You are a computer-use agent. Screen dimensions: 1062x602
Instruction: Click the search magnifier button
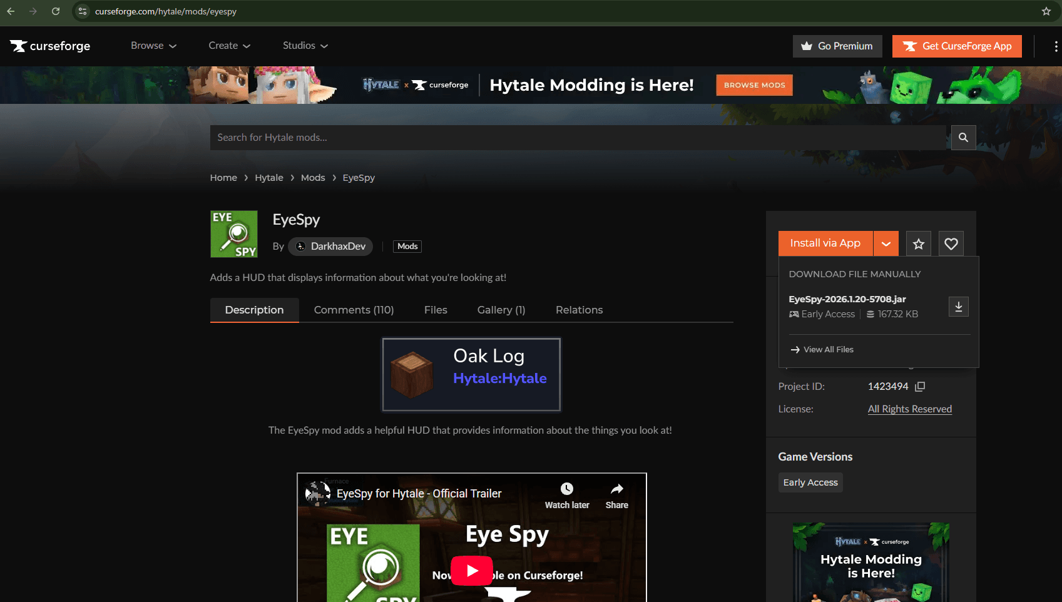point(963,138)
